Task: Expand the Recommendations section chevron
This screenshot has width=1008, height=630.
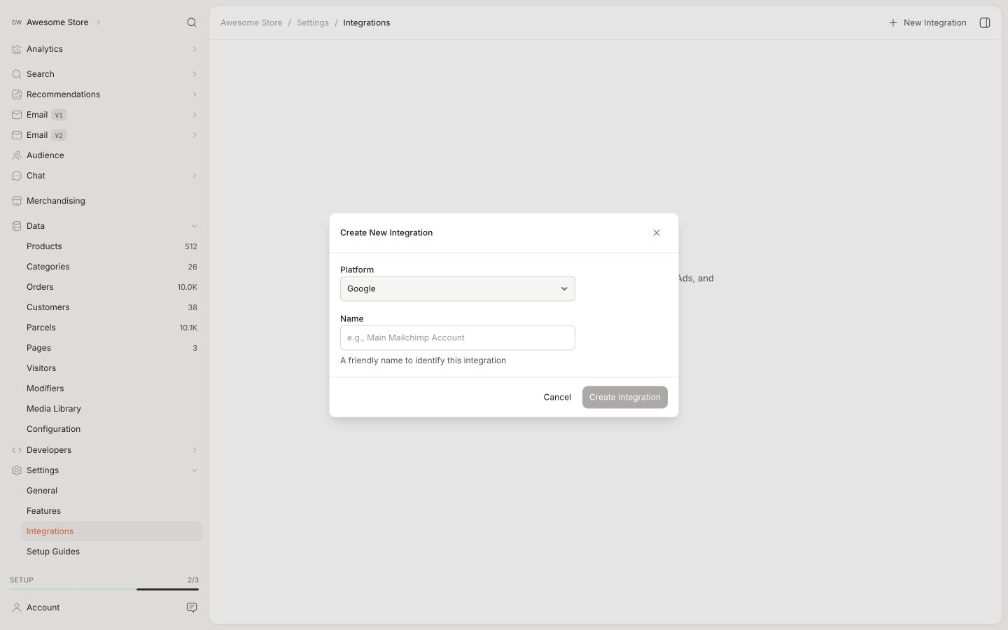Action: point(195,94)
